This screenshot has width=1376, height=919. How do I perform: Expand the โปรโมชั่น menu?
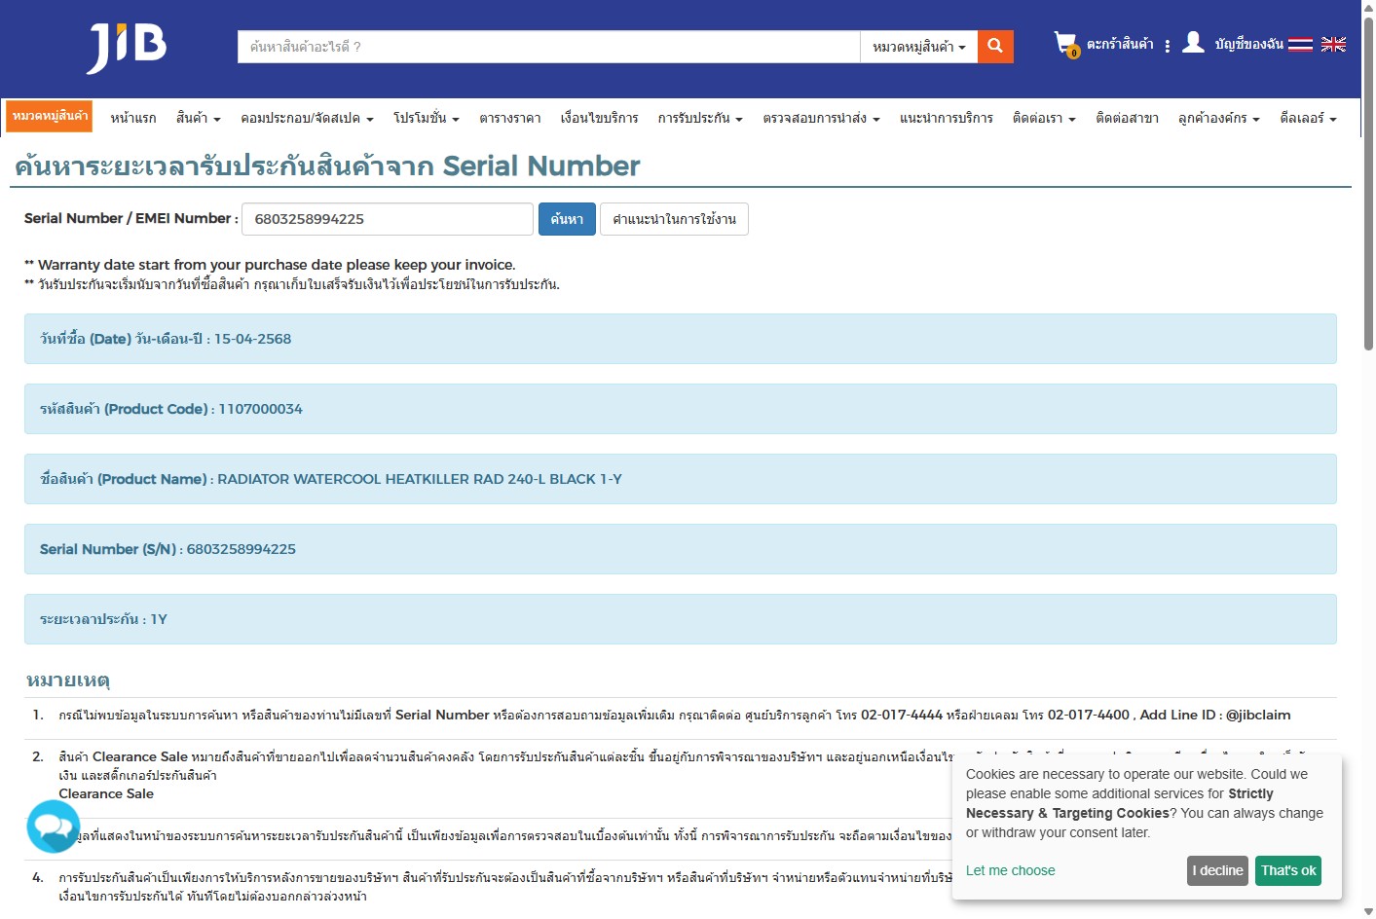pyautogui.click(x=426, y=118)
